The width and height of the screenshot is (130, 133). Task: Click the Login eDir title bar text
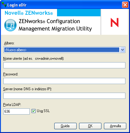[17, 5]
